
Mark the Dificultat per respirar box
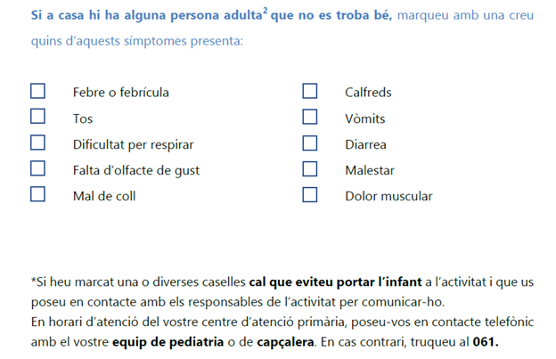tap(37, 143)
